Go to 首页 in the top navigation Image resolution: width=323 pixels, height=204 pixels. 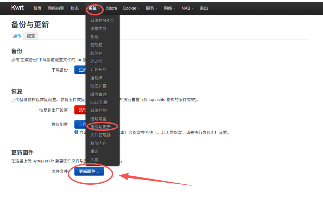pos(37,8)
